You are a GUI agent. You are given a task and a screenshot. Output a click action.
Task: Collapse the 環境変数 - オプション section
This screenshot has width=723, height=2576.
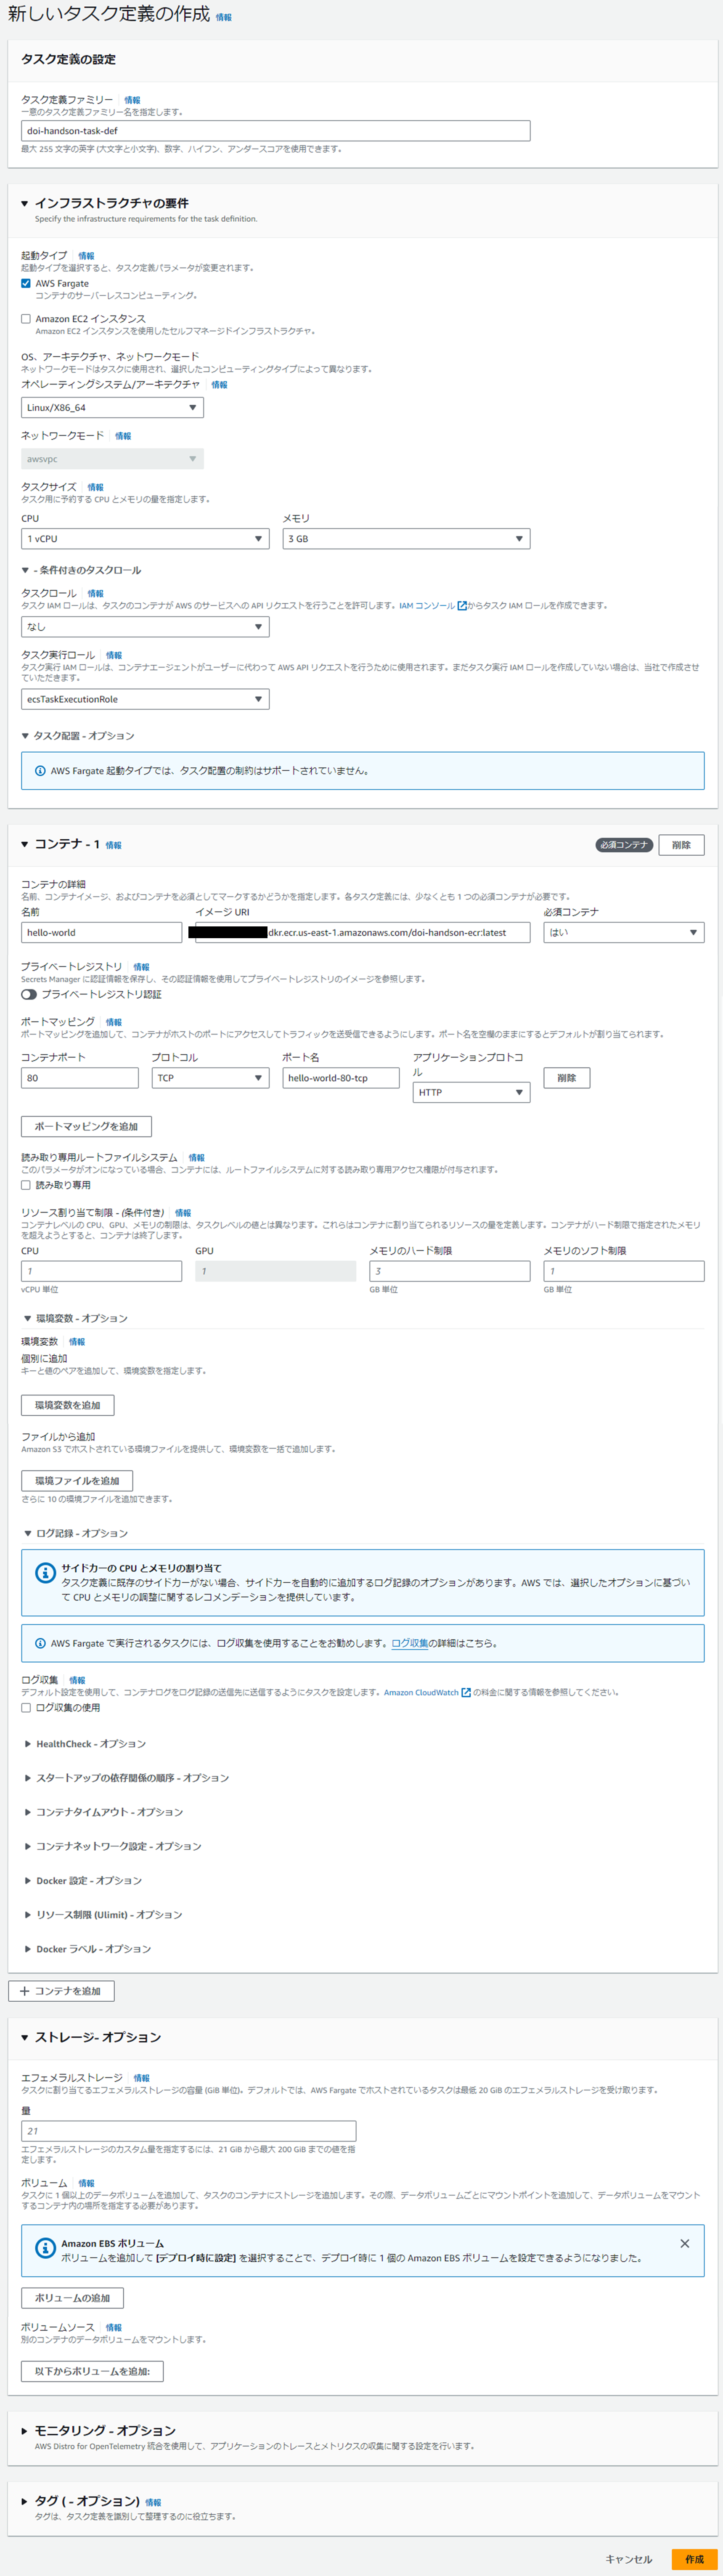pos(28,1319)
